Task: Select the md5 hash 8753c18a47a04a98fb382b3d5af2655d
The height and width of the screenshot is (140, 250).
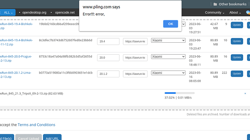Action: (66, 56)
